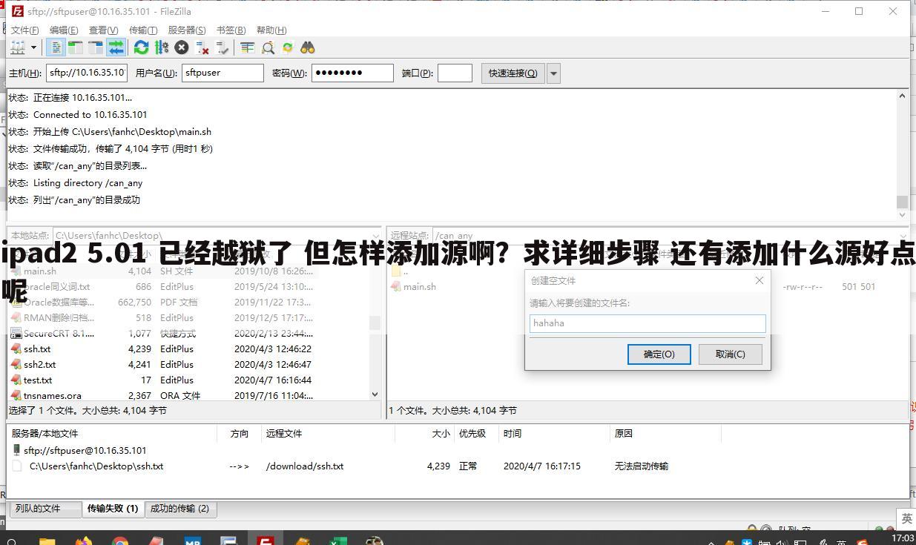Image resolution: width=916 pixels, height=545 pixels.
Task: Click the 快速连接 button
Action: tap(513, 73)
